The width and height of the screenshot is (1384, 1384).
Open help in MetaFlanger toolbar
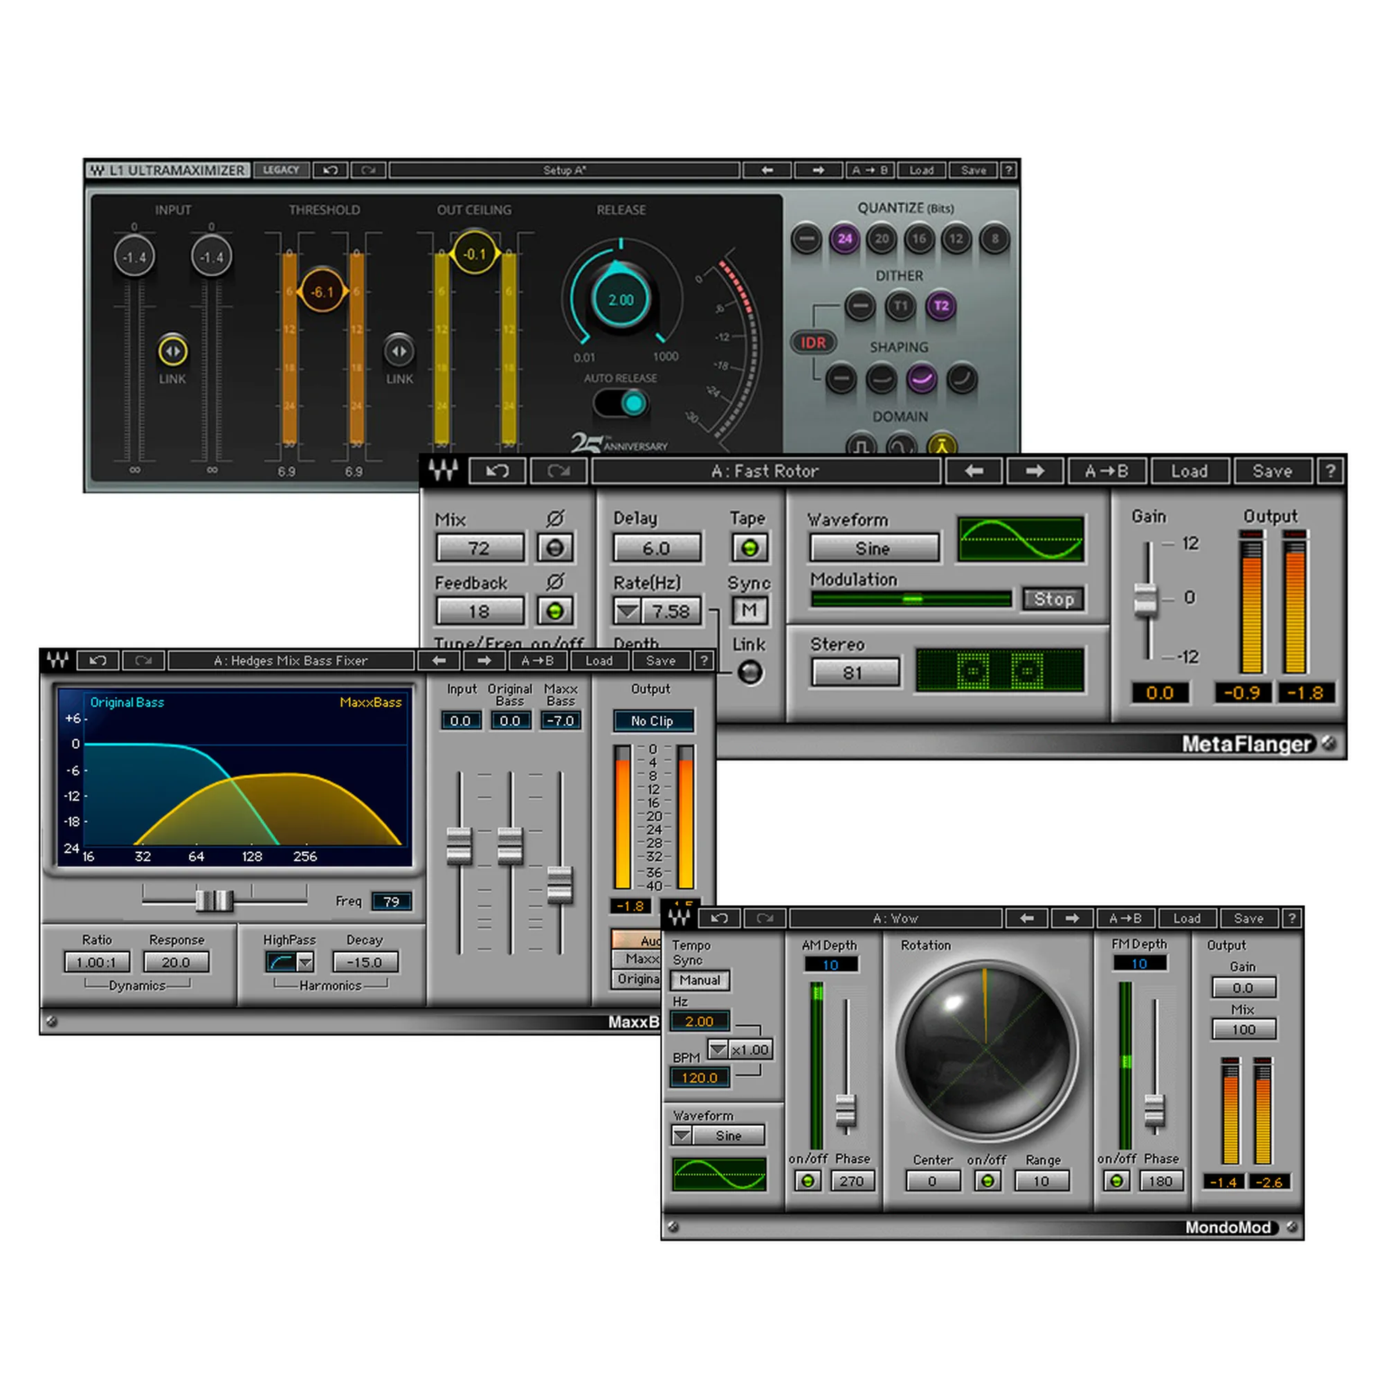1330,471
